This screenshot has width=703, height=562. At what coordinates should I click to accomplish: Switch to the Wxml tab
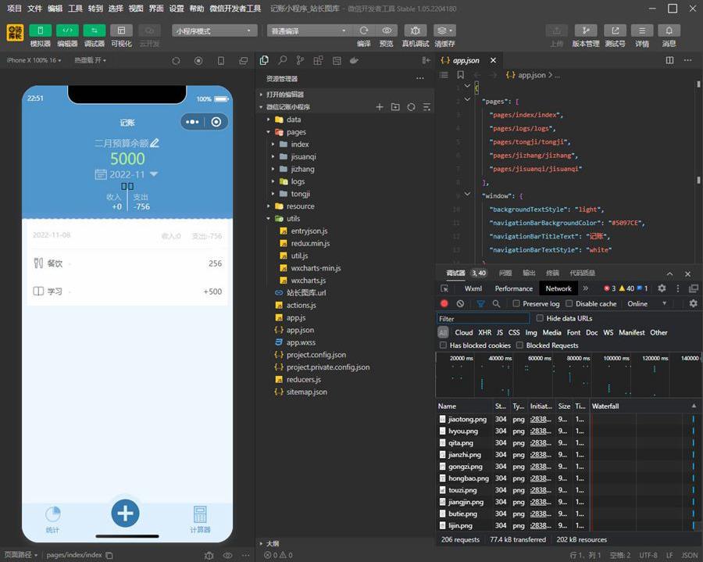pos(473,288)
